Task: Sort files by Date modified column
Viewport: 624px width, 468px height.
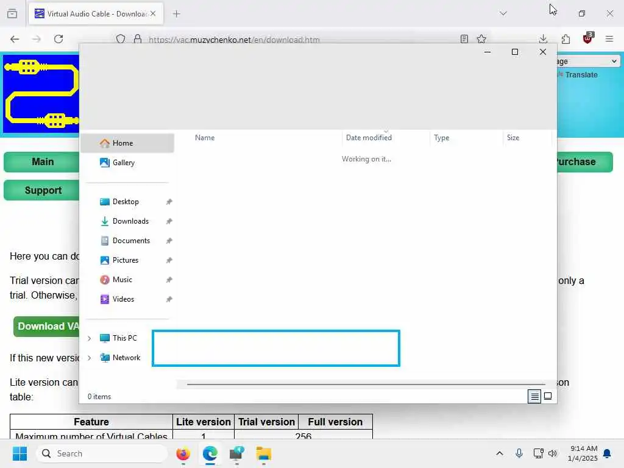Action: click(x=369, y=138)
